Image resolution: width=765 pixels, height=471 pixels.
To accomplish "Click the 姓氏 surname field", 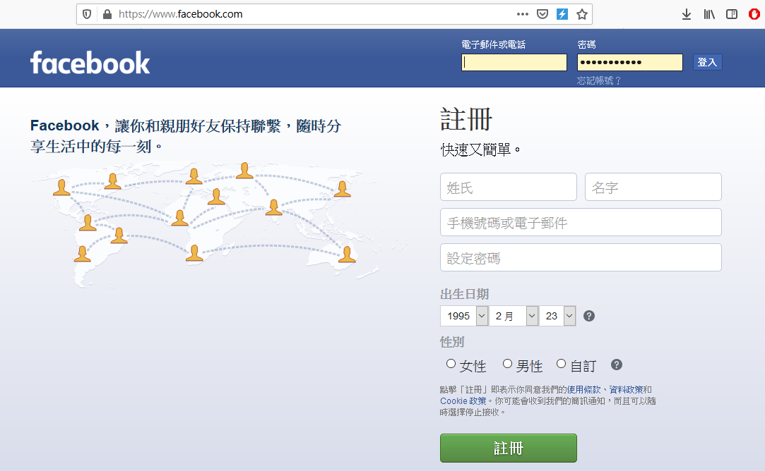I will coord(509,187).
